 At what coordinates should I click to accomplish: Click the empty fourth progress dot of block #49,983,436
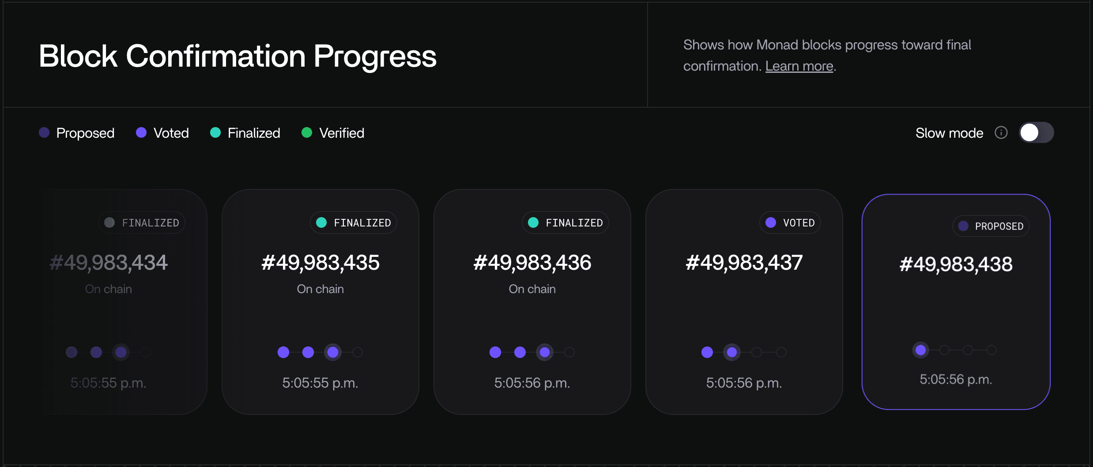[569, 352]
